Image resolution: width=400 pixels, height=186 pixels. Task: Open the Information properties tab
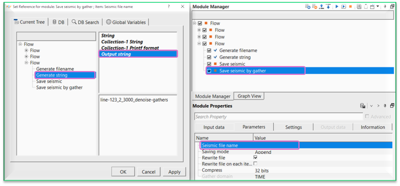pyautogui.click(x=373, y=127)
